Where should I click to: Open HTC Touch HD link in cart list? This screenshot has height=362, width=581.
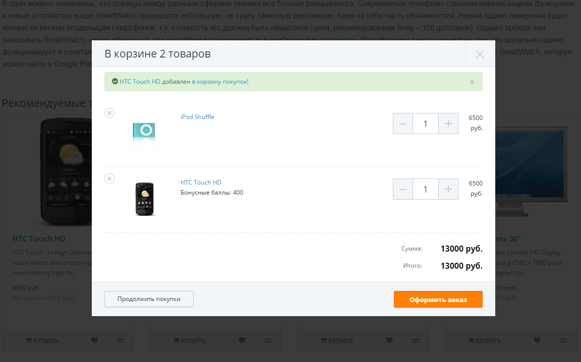point(201,183)
